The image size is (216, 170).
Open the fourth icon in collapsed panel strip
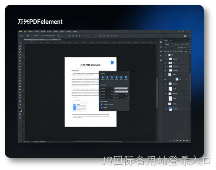coord(161,56)
